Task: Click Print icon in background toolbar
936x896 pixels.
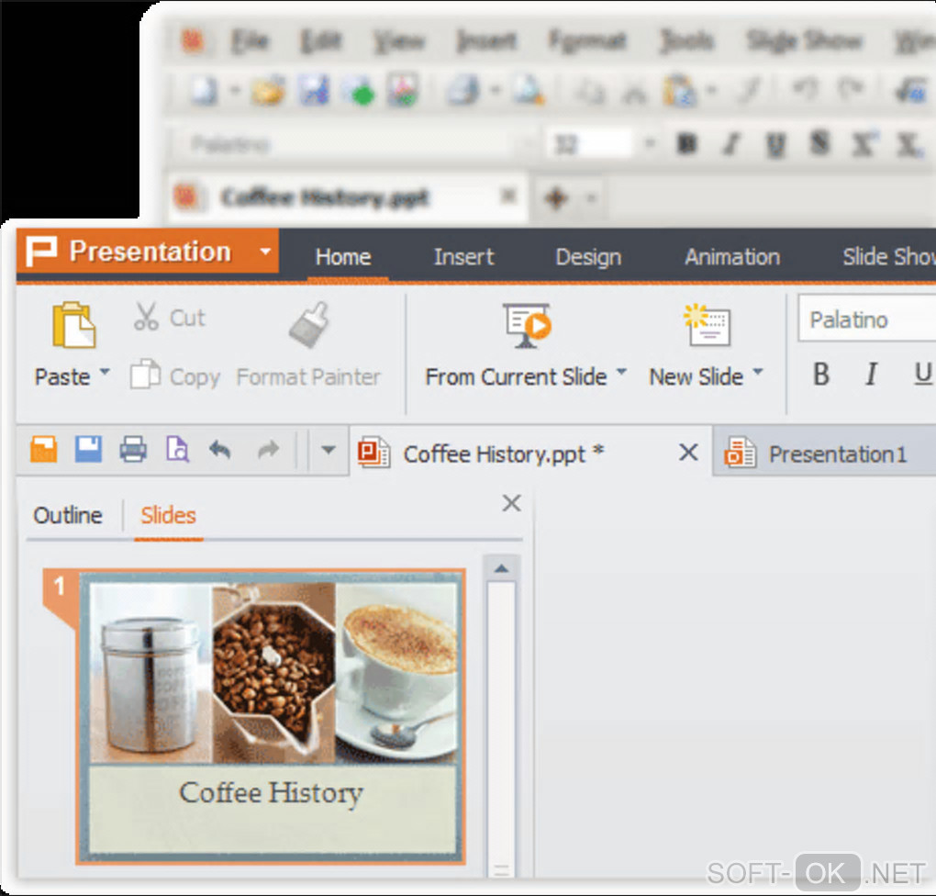Action: point(463,91)
